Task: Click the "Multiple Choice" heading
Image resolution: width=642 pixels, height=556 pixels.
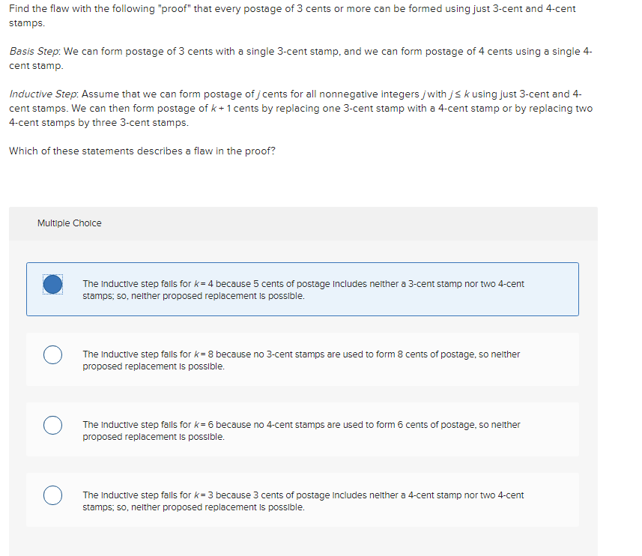Action: click(x=70, y=223)
